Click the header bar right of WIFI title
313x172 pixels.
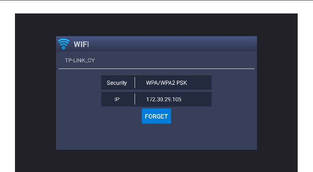173,44
